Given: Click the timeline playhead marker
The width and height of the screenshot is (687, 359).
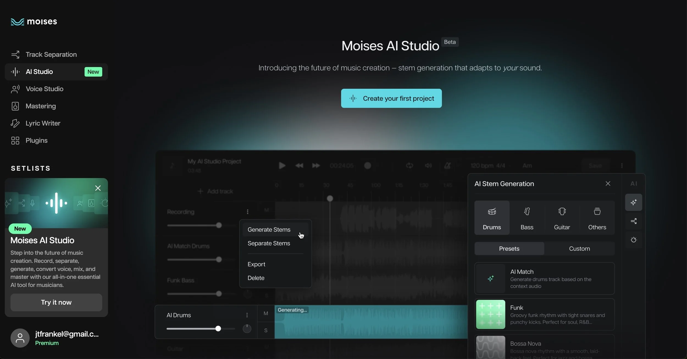Looking at the screenshot, I should coord(330,198).
